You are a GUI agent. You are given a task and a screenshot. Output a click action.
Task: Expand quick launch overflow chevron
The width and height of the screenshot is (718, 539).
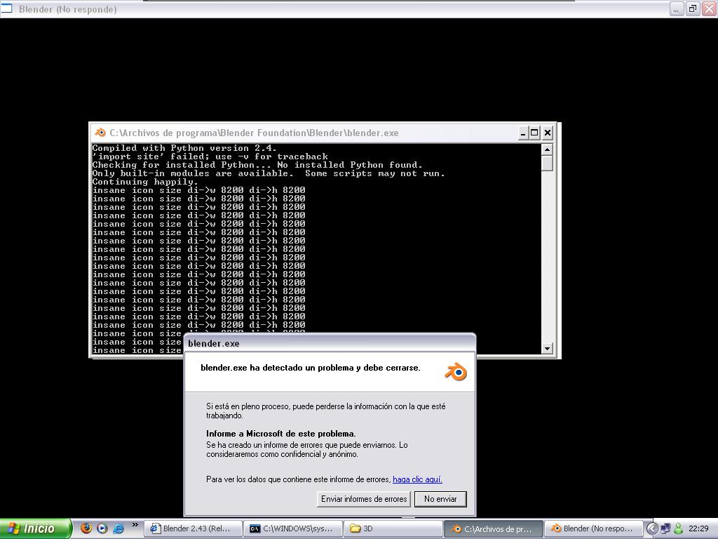tap(135, 525)
